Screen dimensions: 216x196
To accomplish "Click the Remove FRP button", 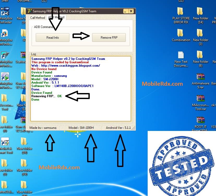I will (x=109, y=37).
